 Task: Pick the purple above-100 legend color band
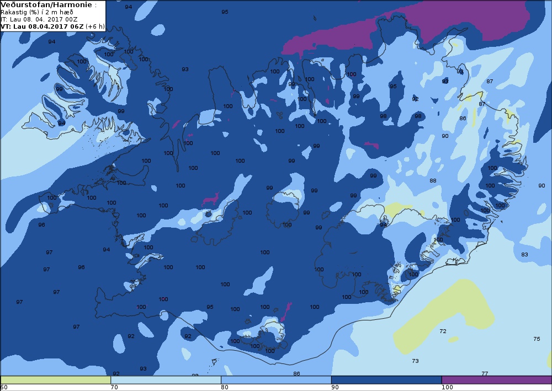[497, 380]
